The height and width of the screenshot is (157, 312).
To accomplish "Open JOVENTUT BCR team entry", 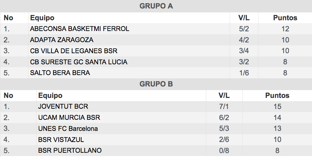I will point(63,106).
